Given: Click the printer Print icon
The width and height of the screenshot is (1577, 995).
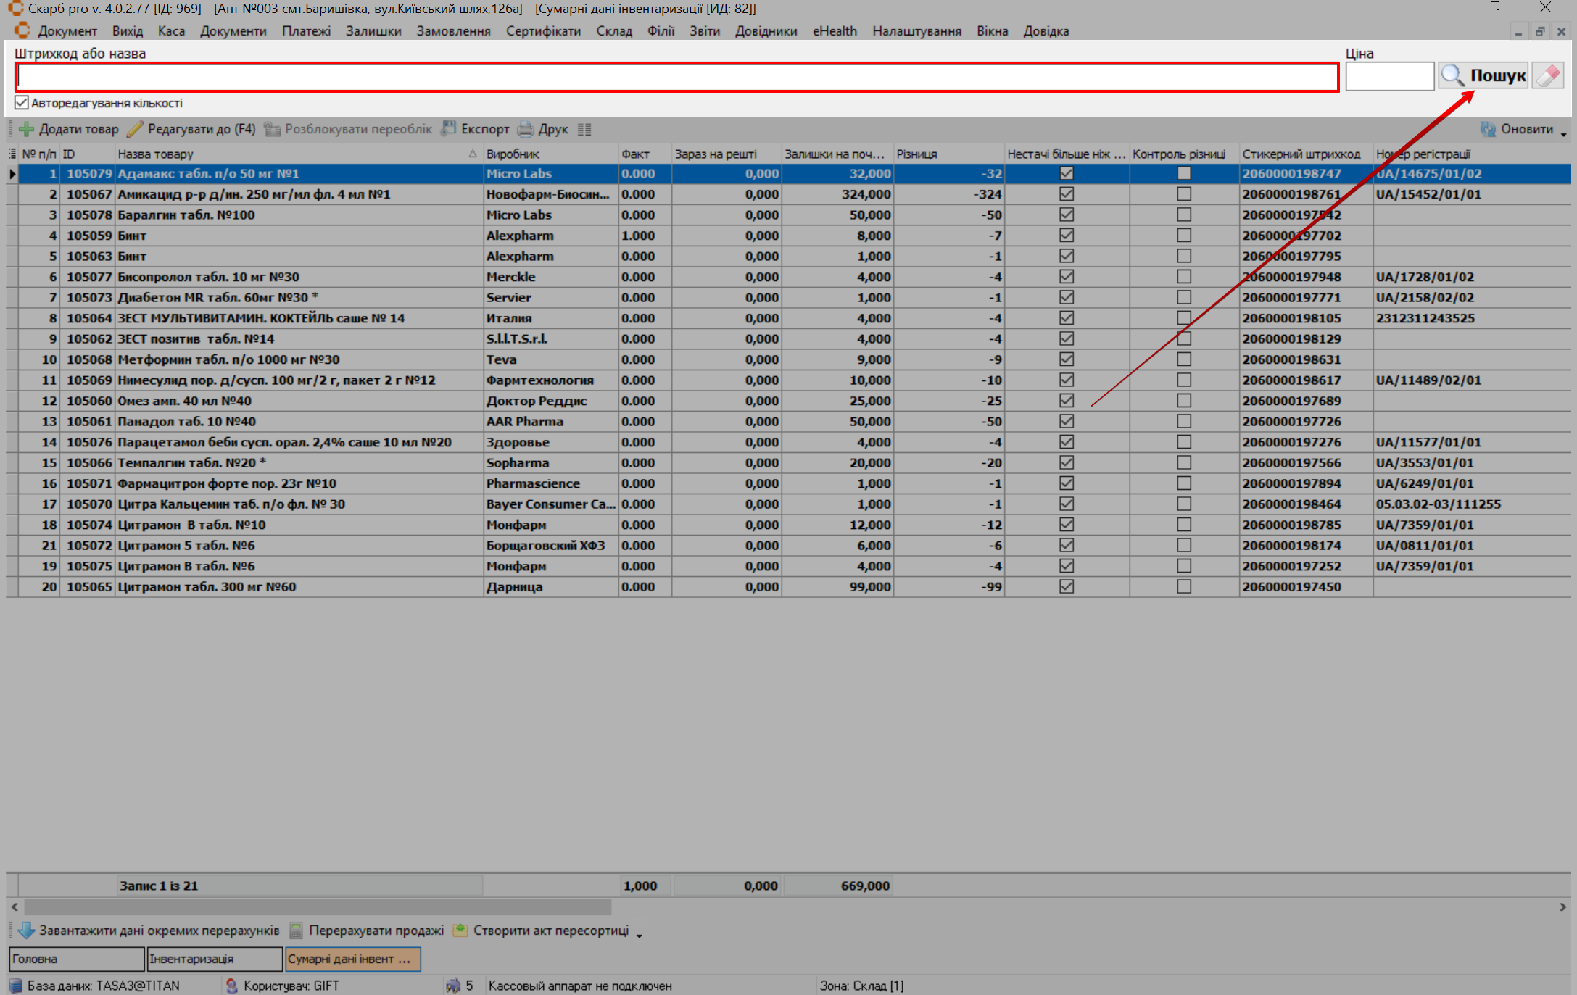Looking at the screenshot, I should (526, 129).
